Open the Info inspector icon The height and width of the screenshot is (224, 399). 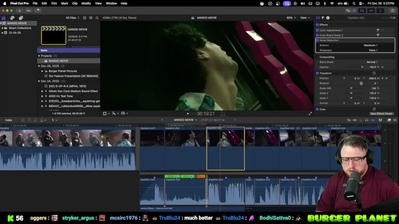(x=328, y=18)
